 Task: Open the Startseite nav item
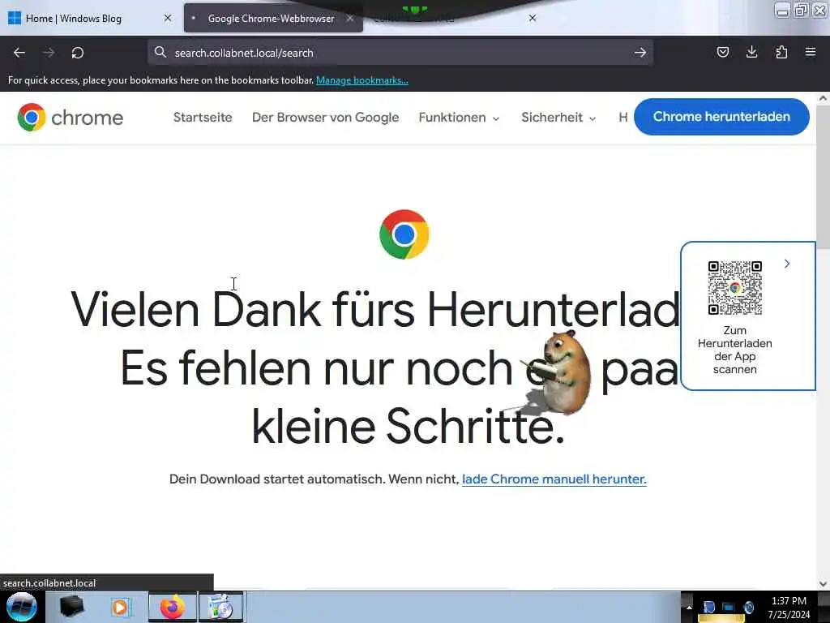pos(203,117)
